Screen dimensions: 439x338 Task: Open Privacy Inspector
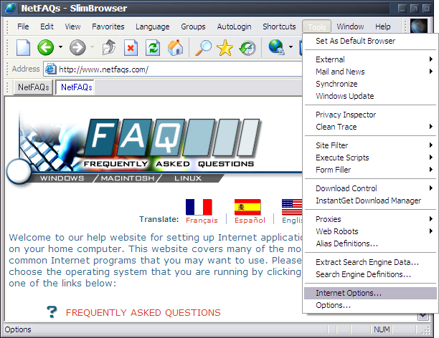click(x=370, y=115)
